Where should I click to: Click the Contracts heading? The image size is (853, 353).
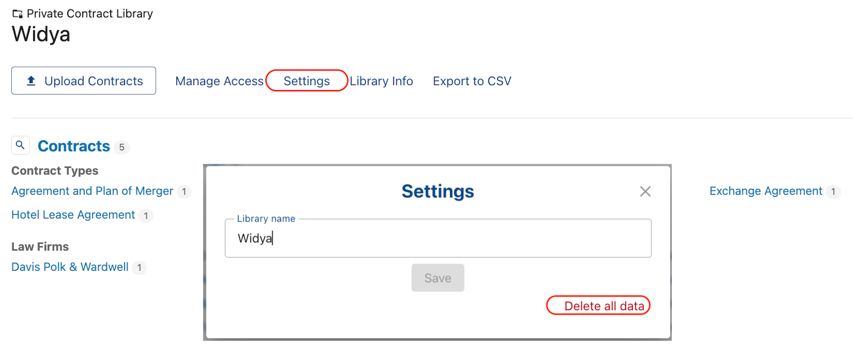tap(74, 146)
